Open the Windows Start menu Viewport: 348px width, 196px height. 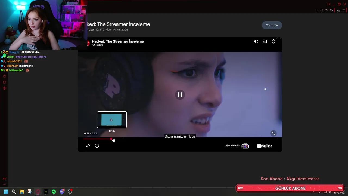point(5,192)
